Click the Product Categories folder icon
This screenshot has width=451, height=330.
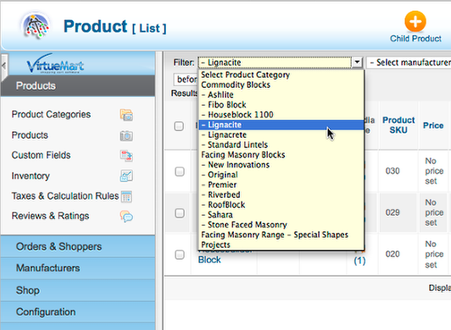click(x=126, y=115)
